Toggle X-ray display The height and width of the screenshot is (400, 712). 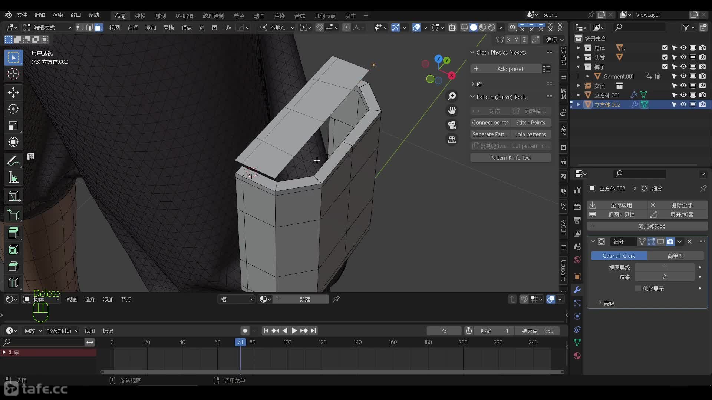[x=452, y=27]
